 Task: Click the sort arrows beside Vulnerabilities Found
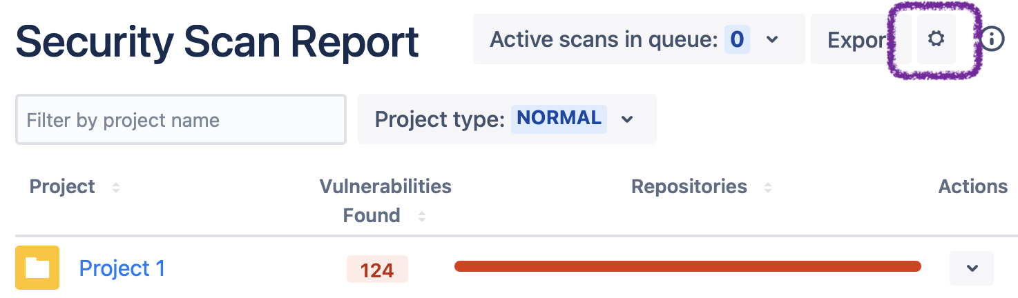pos(421,217)
